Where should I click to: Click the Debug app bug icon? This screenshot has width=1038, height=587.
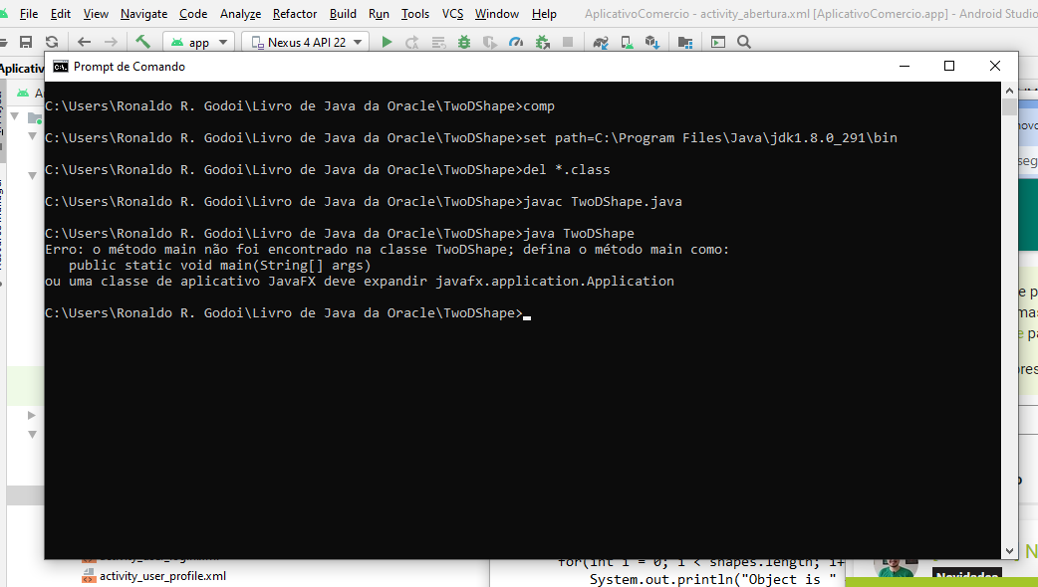(x=464, y=43)
